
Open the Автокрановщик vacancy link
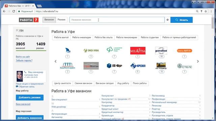point(59,114)
